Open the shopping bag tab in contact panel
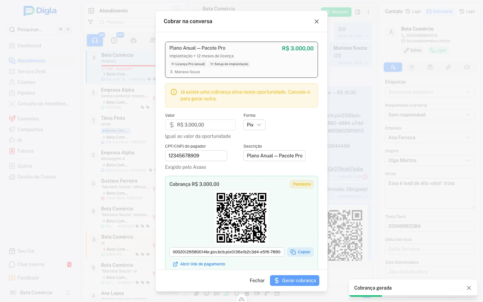483x302 pixels. [430, 67]
